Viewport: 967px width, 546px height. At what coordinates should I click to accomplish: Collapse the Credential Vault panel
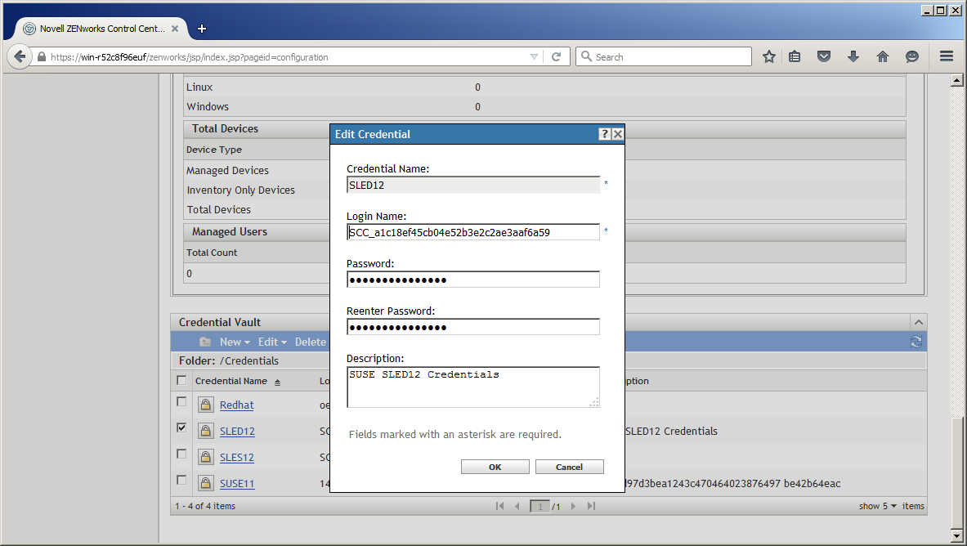click(x=918, y=322)
